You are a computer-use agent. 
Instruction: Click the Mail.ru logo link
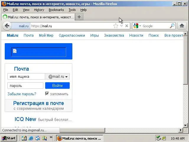12,35
